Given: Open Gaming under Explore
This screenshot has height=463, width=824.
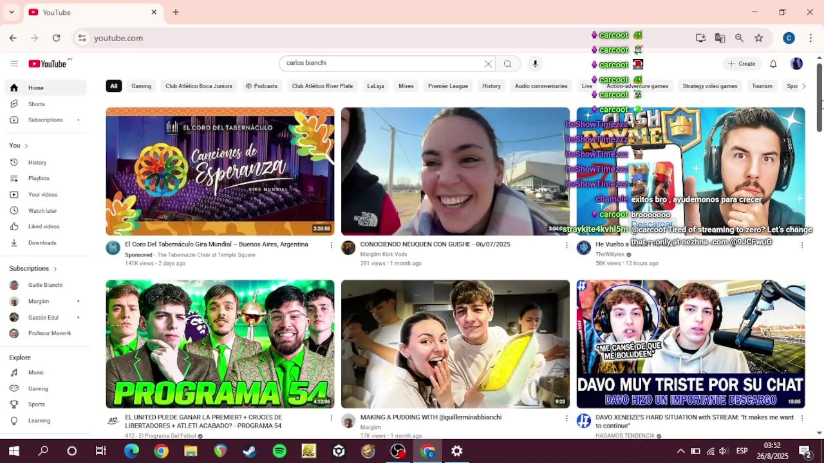Looking at the screenshot, I should tap(45, 389).
